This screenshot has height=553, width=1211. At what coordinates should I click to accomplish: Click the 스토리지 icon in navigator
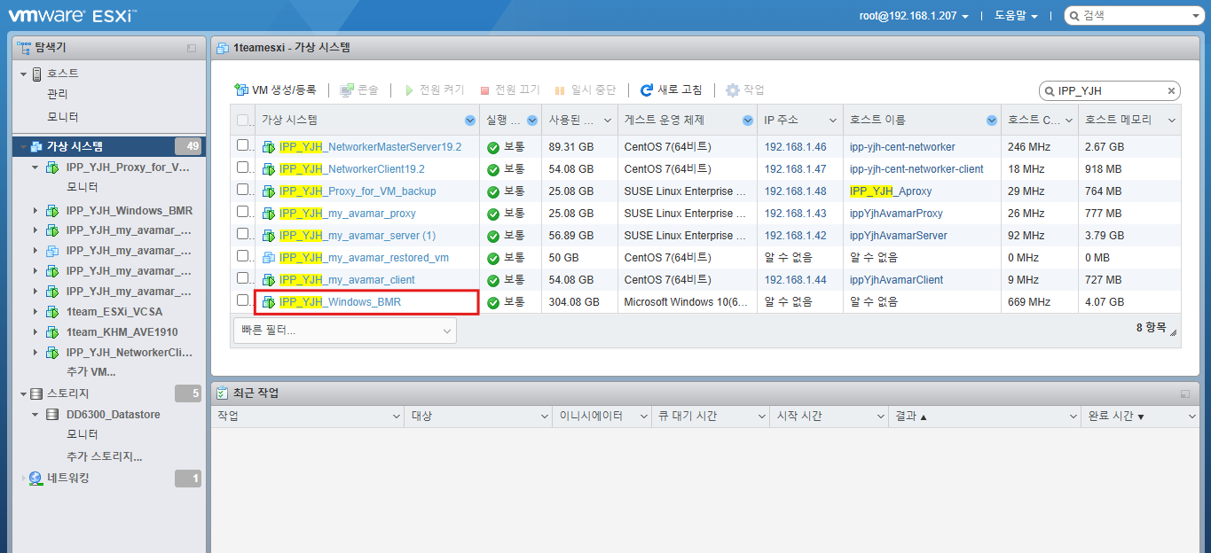click(36, 393)
